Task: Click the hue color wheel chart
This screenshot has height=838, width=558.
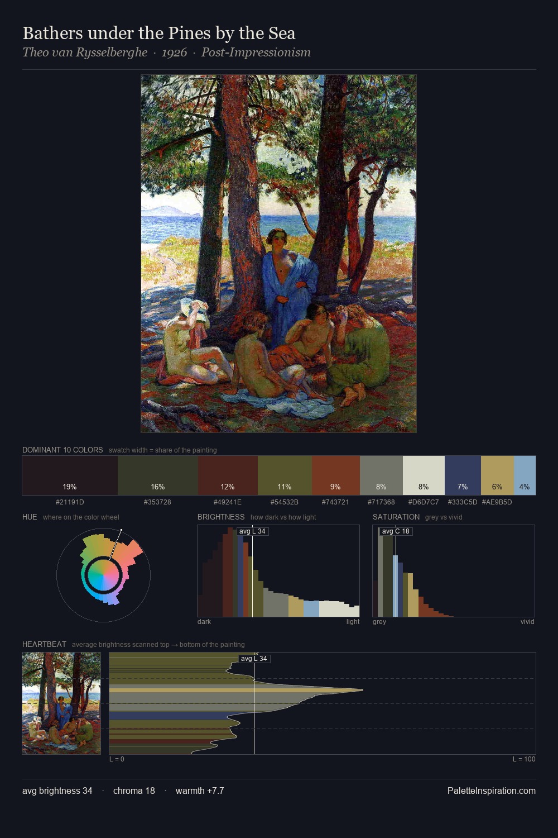Action: (103, 574)
